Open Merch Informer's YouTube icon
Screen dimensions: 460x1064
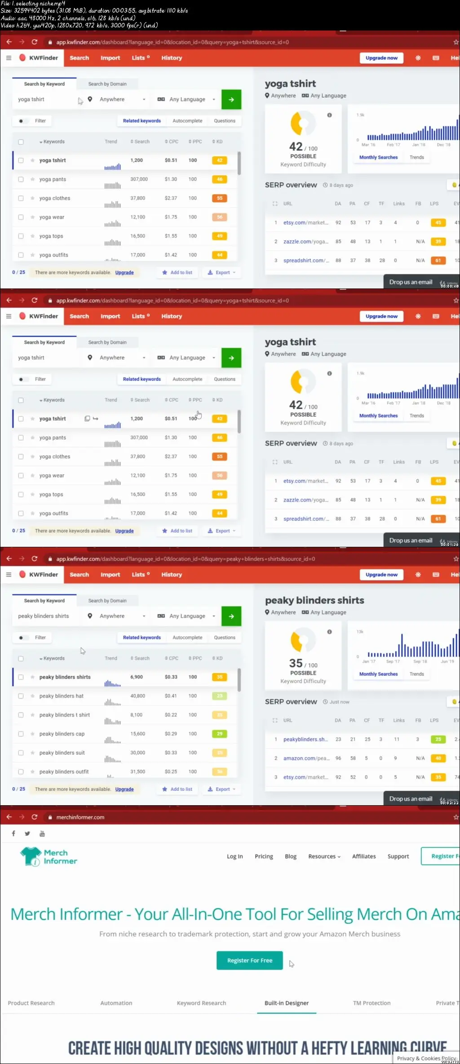[x=42, y=833]
